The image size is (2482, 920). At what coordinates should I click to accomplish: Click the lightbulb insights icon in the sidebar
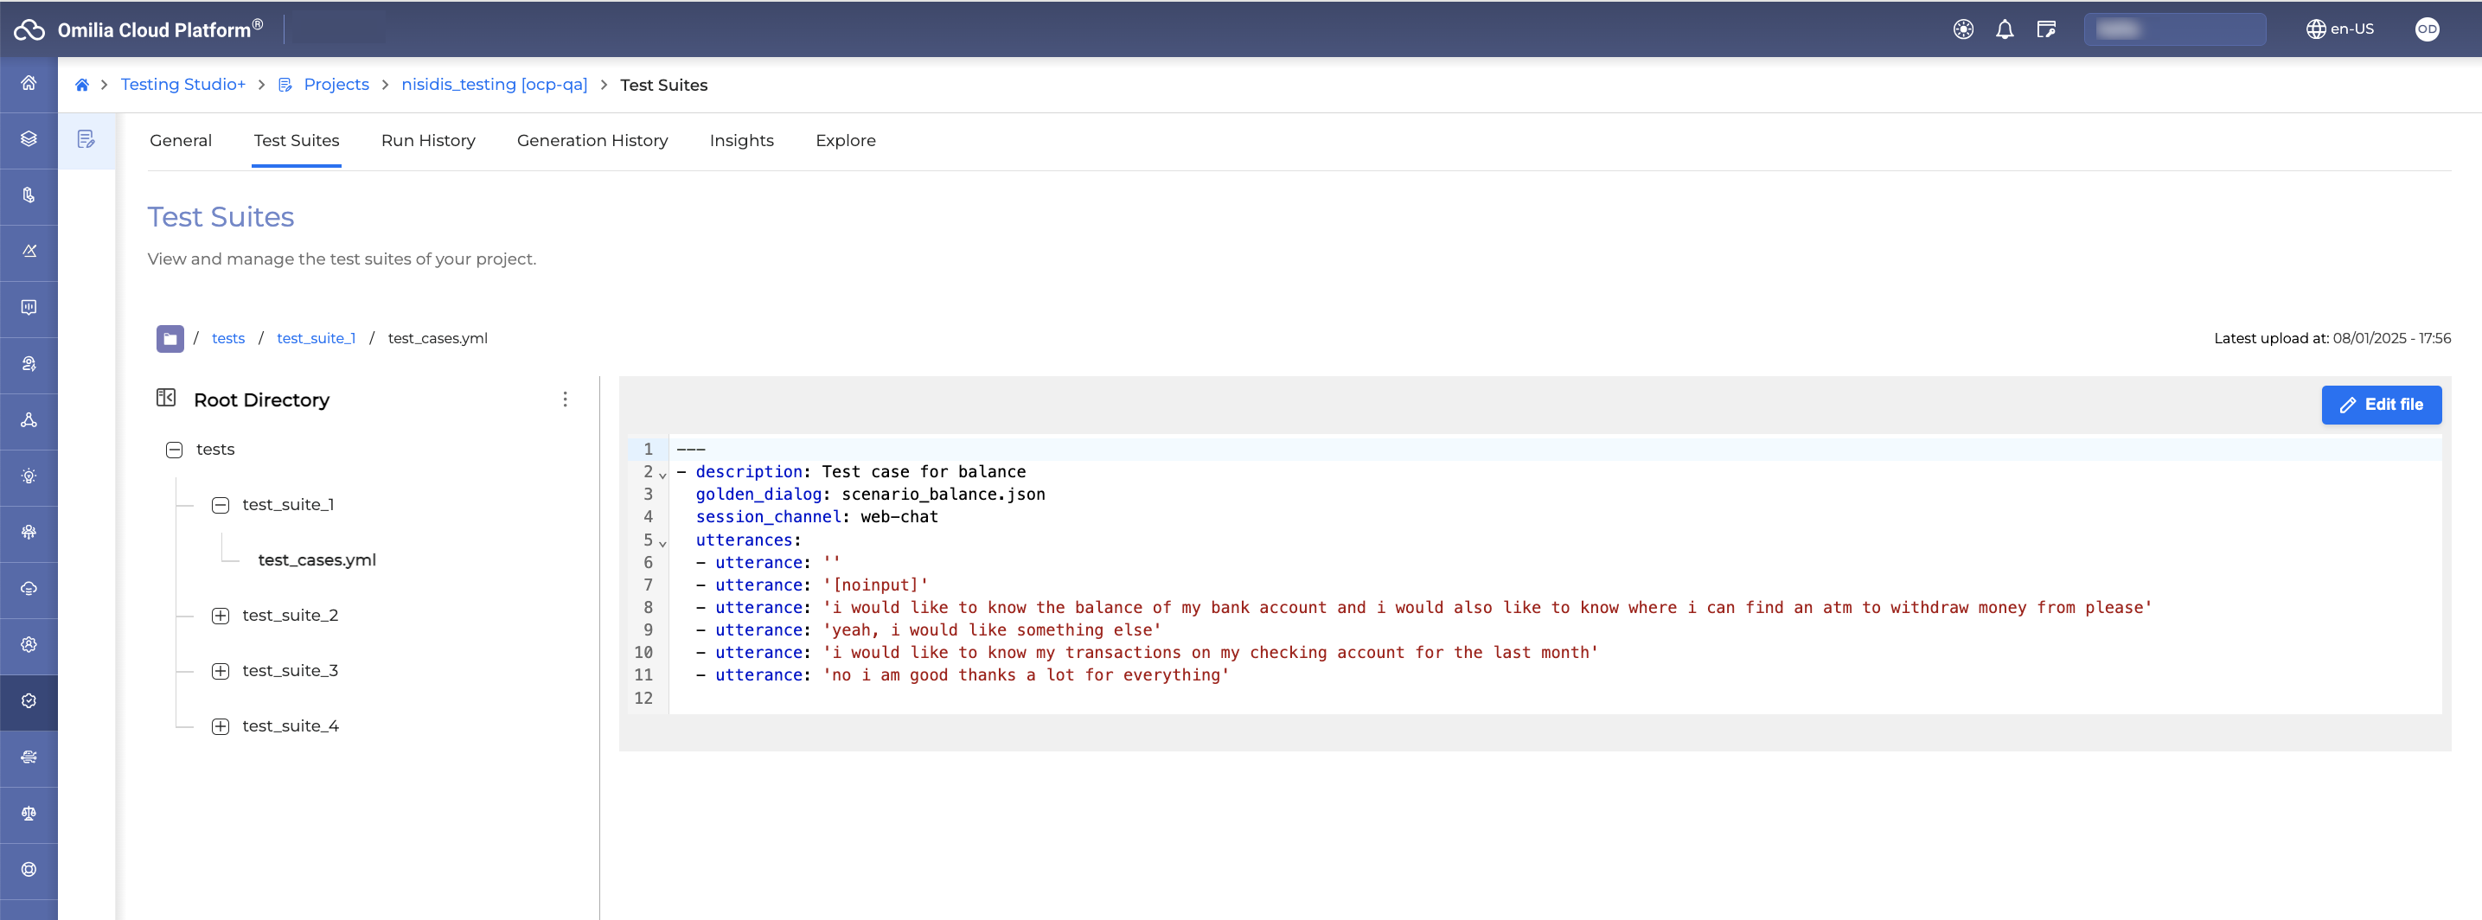pyautogui.click(x=28, y=476)
